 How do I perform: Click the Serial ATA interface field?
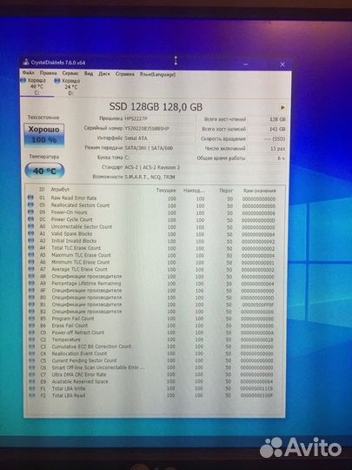[x=159, y=138]
